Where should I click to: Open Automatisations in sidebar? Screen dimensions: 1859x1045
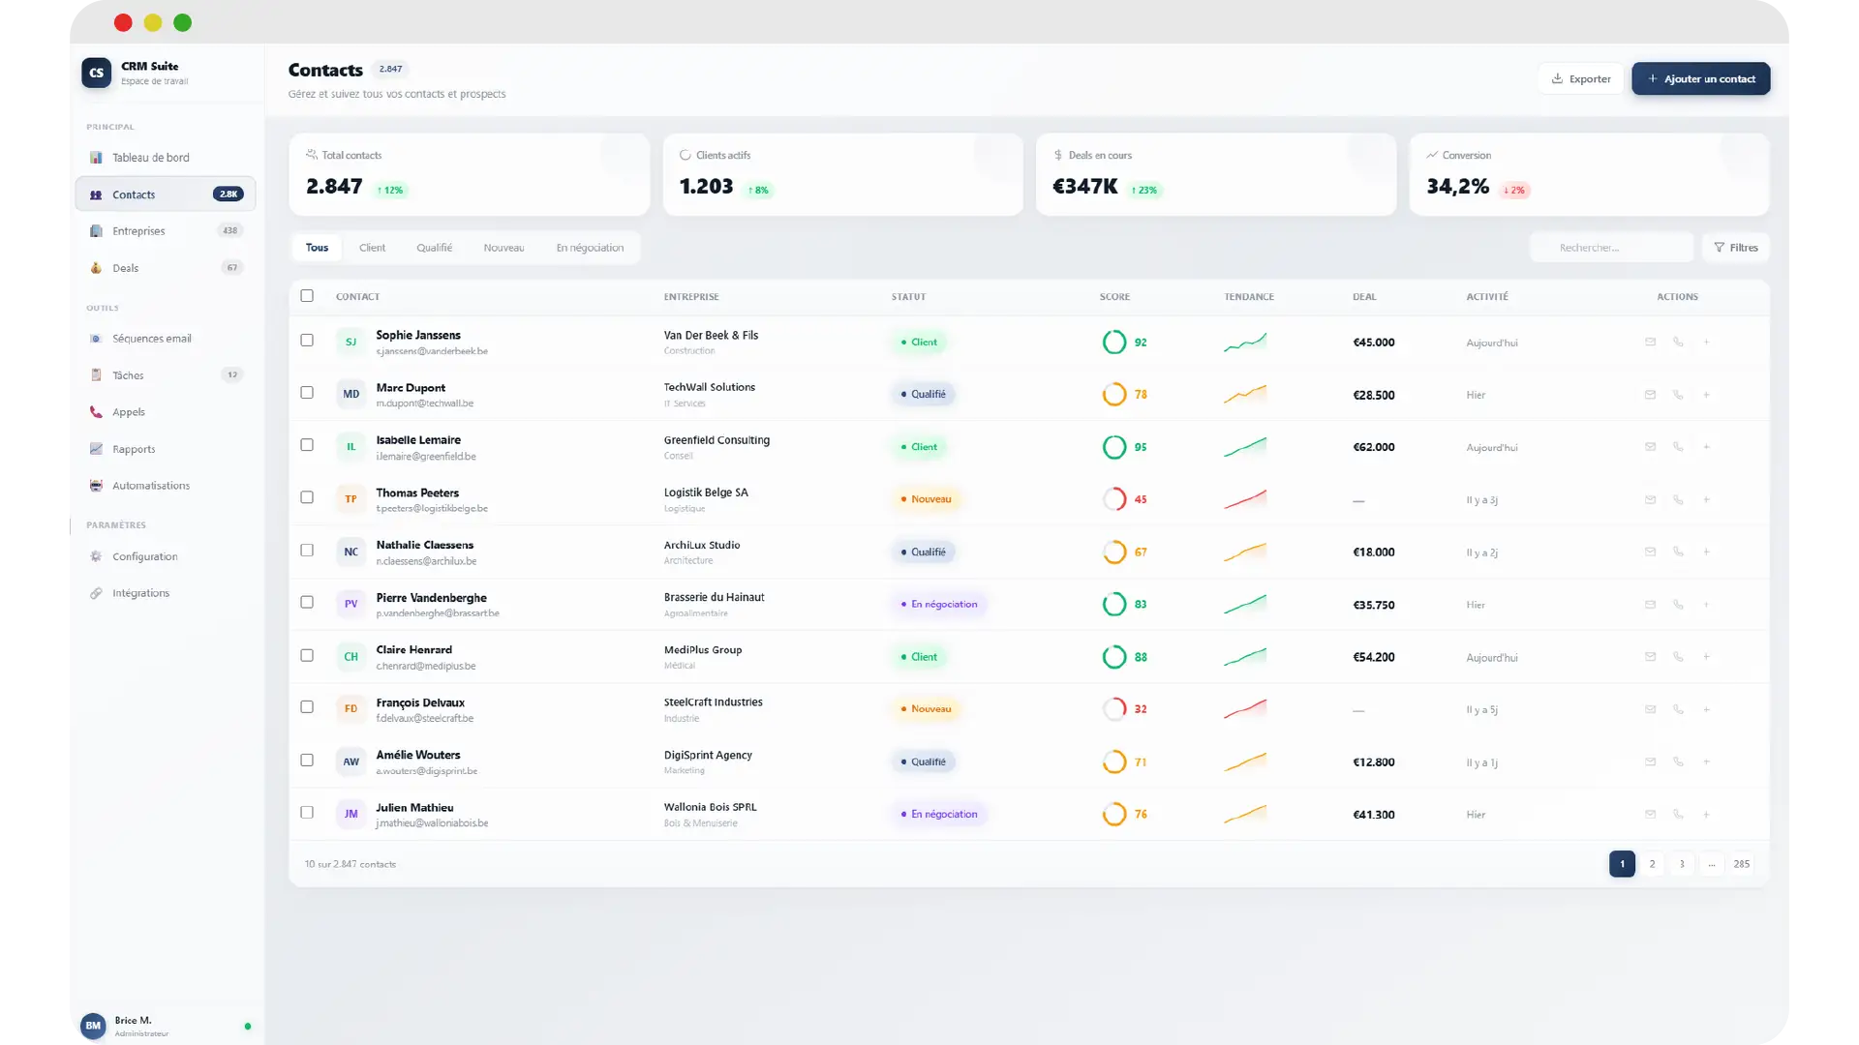pos(150,486)
